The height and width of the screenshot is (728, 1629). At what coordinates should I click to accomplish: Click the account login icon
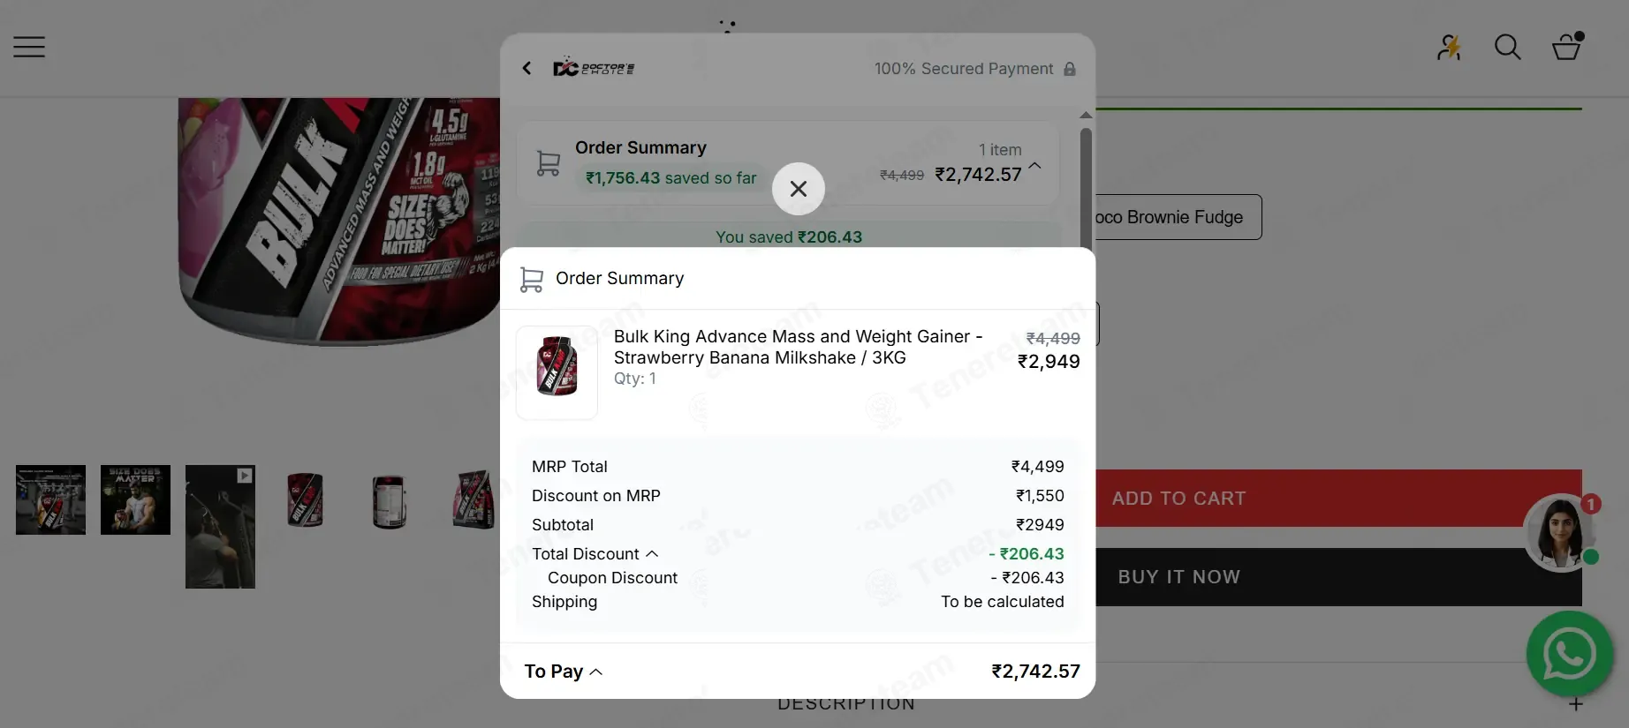click(x=1449, y=47)
